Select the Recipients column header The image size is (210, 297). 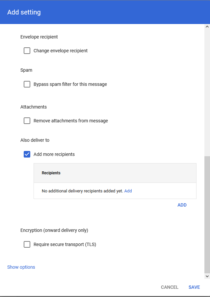51,173
